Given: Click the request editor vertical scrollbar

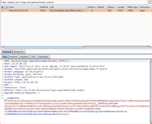Looking at the screenshot, I should pyautogui.click(x=151, y=92).
